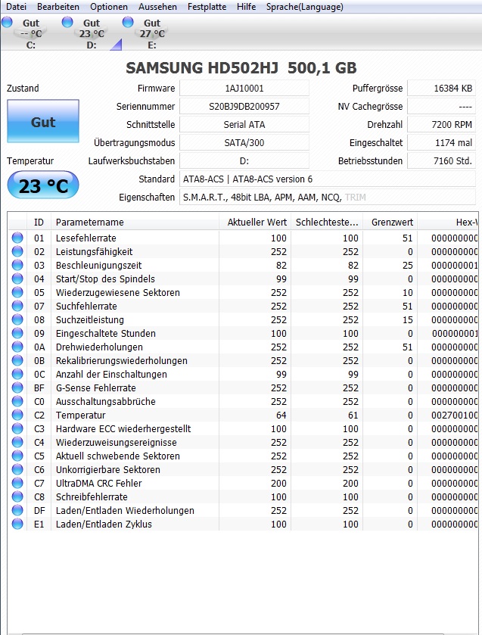Click the Eigenschaften features field
482x635 pixels.
(x=328, y=198)
